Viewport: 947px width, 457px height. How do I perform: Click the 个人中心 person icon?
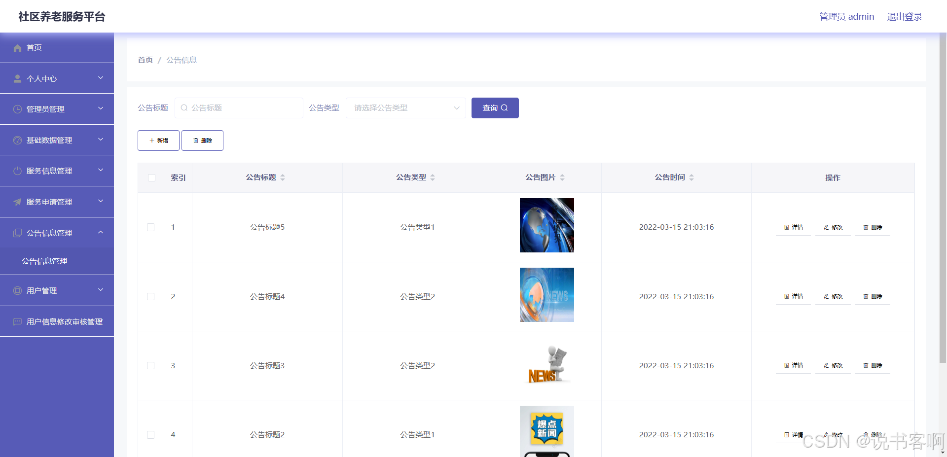(x=17, y=78)
